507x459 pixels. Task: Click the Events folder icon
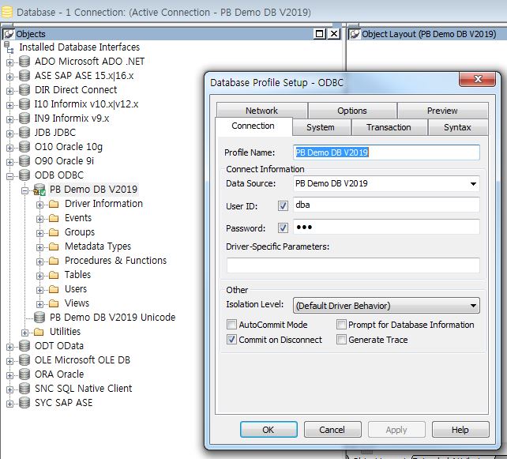coord(54,218)
